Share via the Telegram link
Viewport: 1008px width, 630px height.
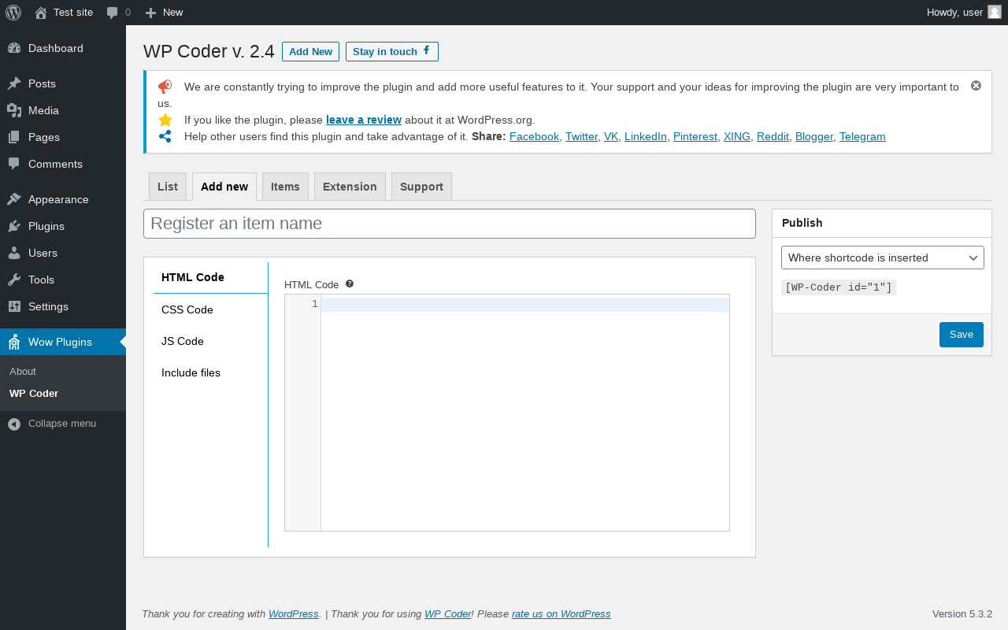[x=862, y=136]
